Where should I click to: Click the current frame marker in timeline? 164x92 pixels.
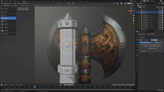35,87
